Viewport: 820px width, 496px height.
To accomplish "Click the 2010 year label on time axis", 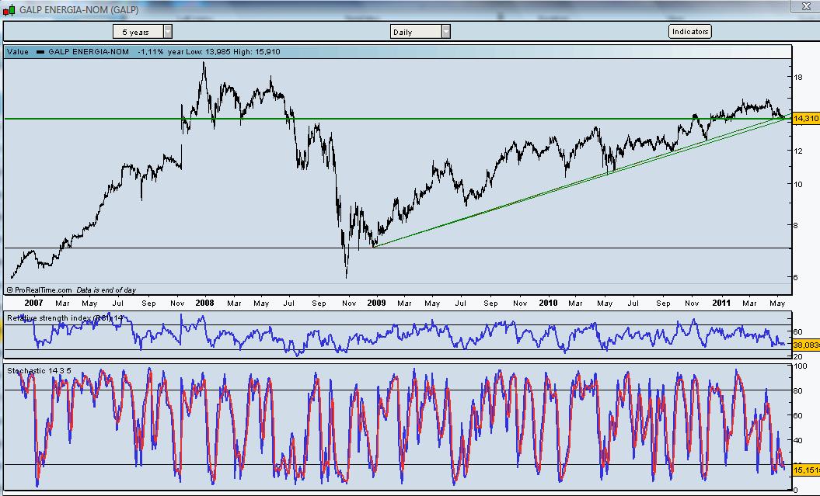I will (x=548, y=303).
